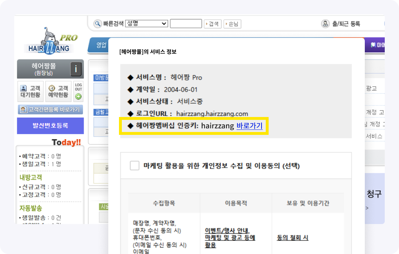This screenshot has width=399, height=254.
Task: Click the purple 마이 tab at right
Action: [375, 45]
